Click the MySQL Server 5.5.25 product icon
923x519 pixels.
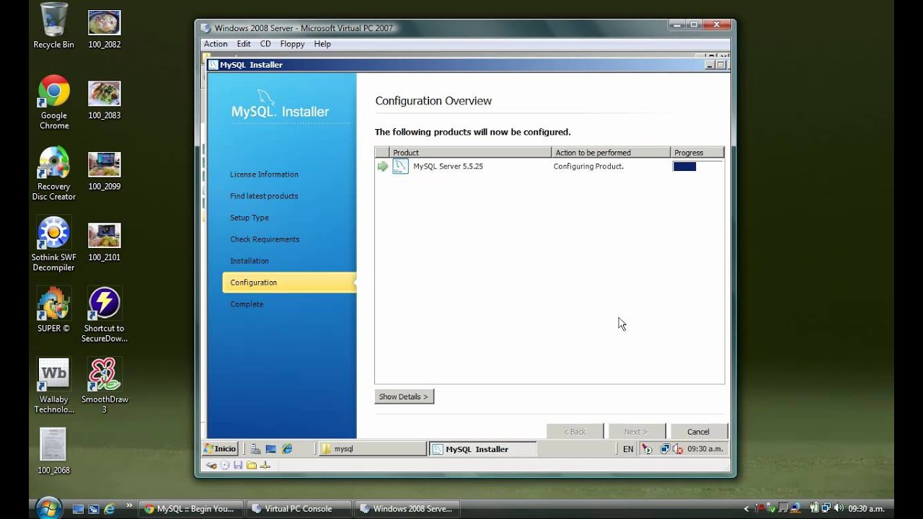pos(400,167)
